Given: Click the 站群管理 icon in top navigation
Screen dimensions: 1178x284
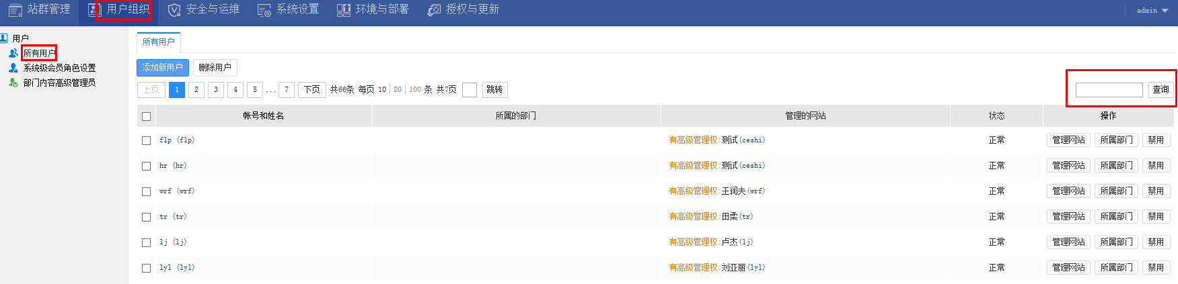Looking at the screenshot, I should pos(15,10).
